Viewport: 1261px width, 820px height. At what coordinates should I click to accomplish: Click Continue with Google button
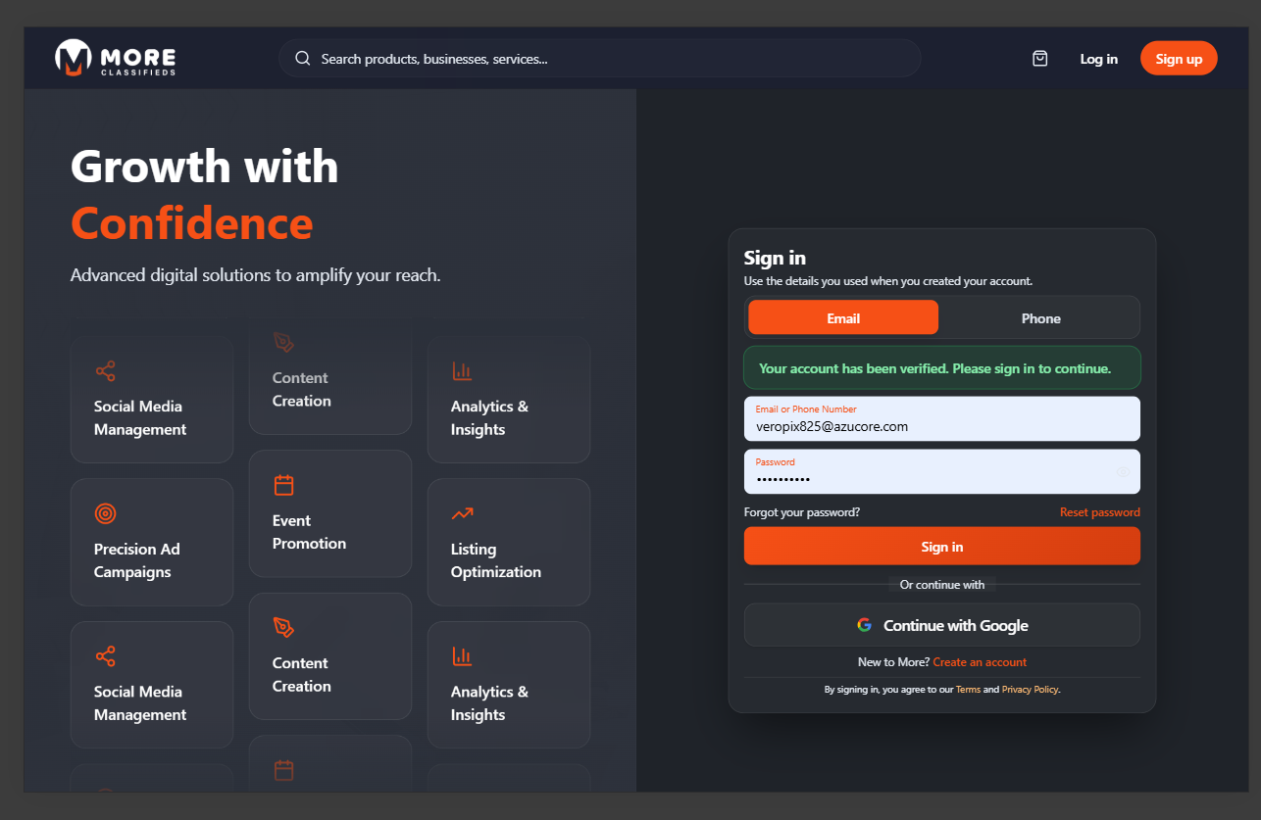(941, 625)
